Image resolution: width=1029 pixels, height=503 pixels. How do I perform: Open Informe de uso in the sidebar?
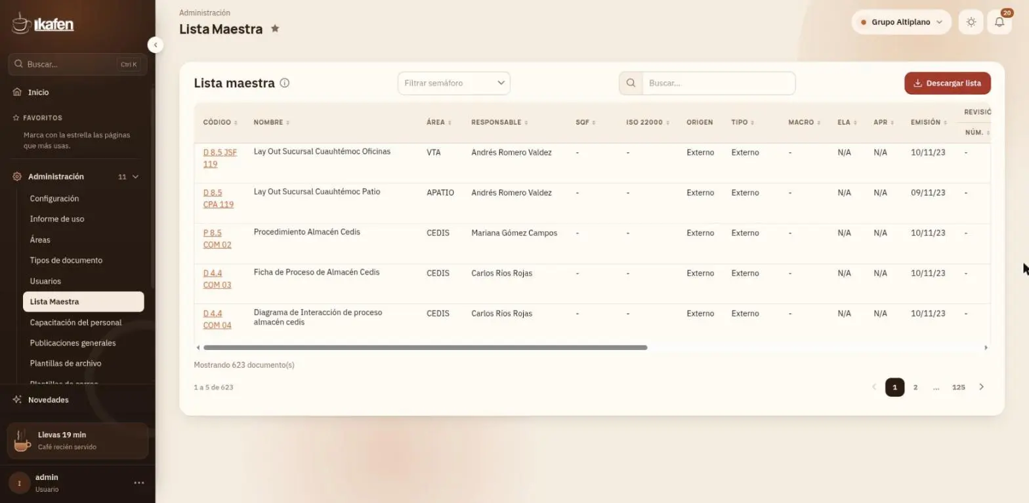pyautogui.click(x=57, y=219)
